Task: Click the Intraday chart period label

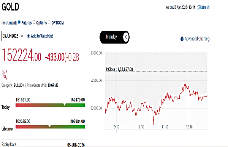Action: click(x=111, y=37)
